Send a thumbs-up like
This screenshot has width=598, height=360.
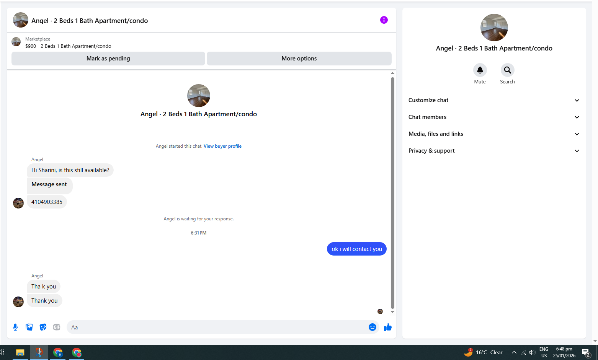coord(387,327)
